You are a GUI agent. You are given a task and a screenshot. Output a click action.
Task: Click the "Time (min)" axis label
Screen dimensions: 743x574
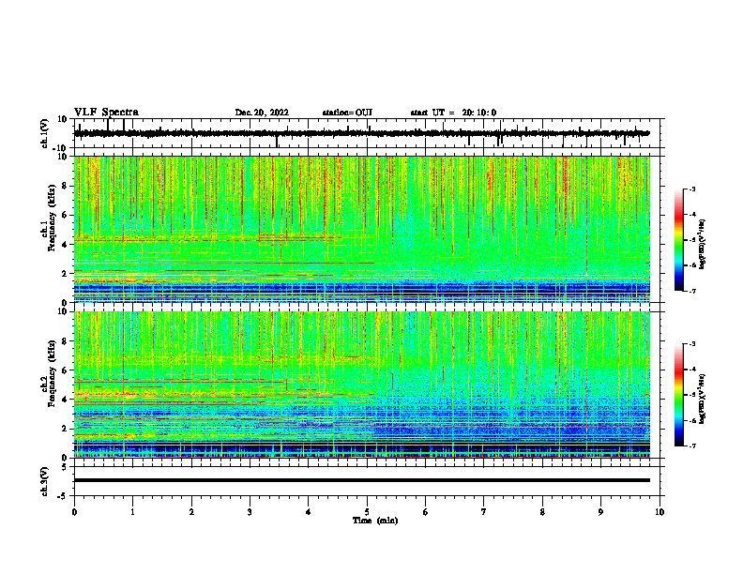click(x=375, y=521)
